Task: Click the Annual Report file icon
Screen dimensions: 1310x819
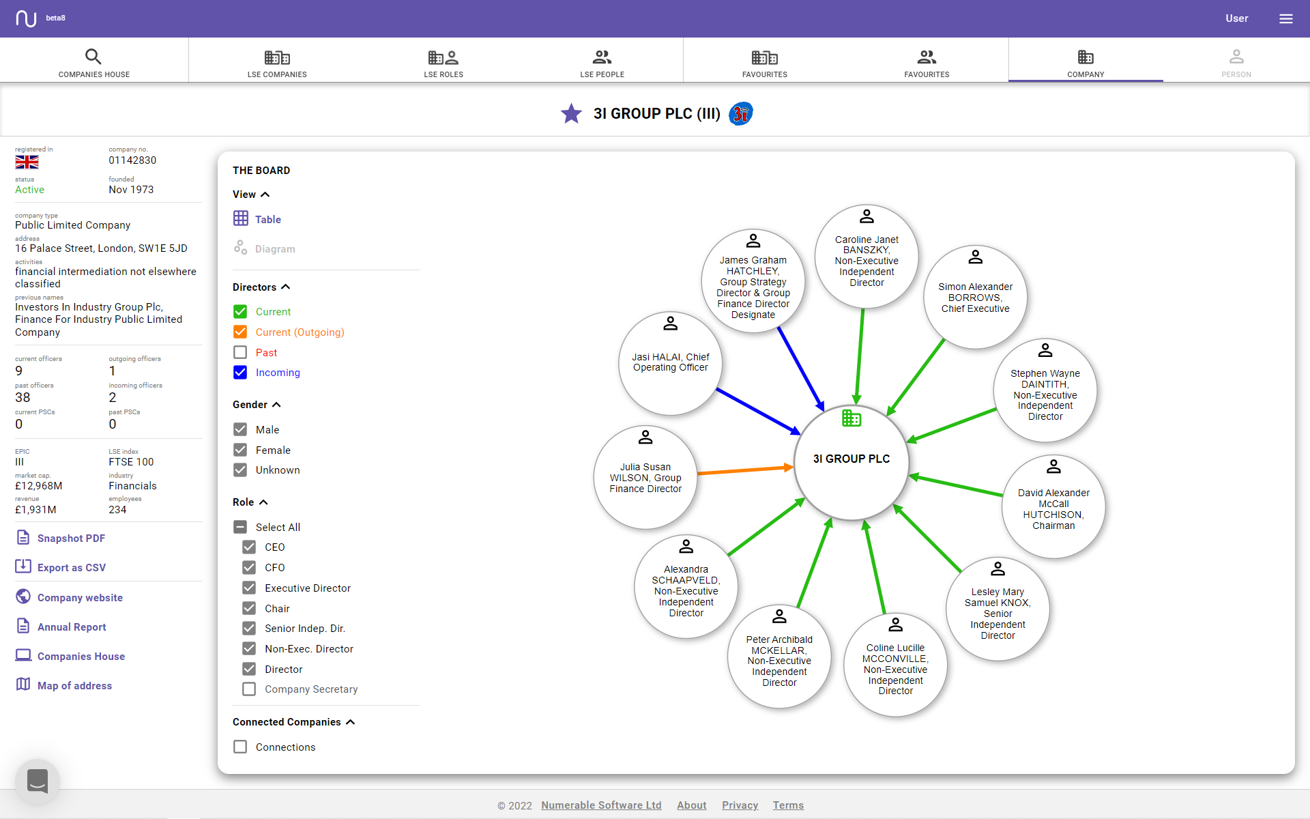Action: coord(23,626)
